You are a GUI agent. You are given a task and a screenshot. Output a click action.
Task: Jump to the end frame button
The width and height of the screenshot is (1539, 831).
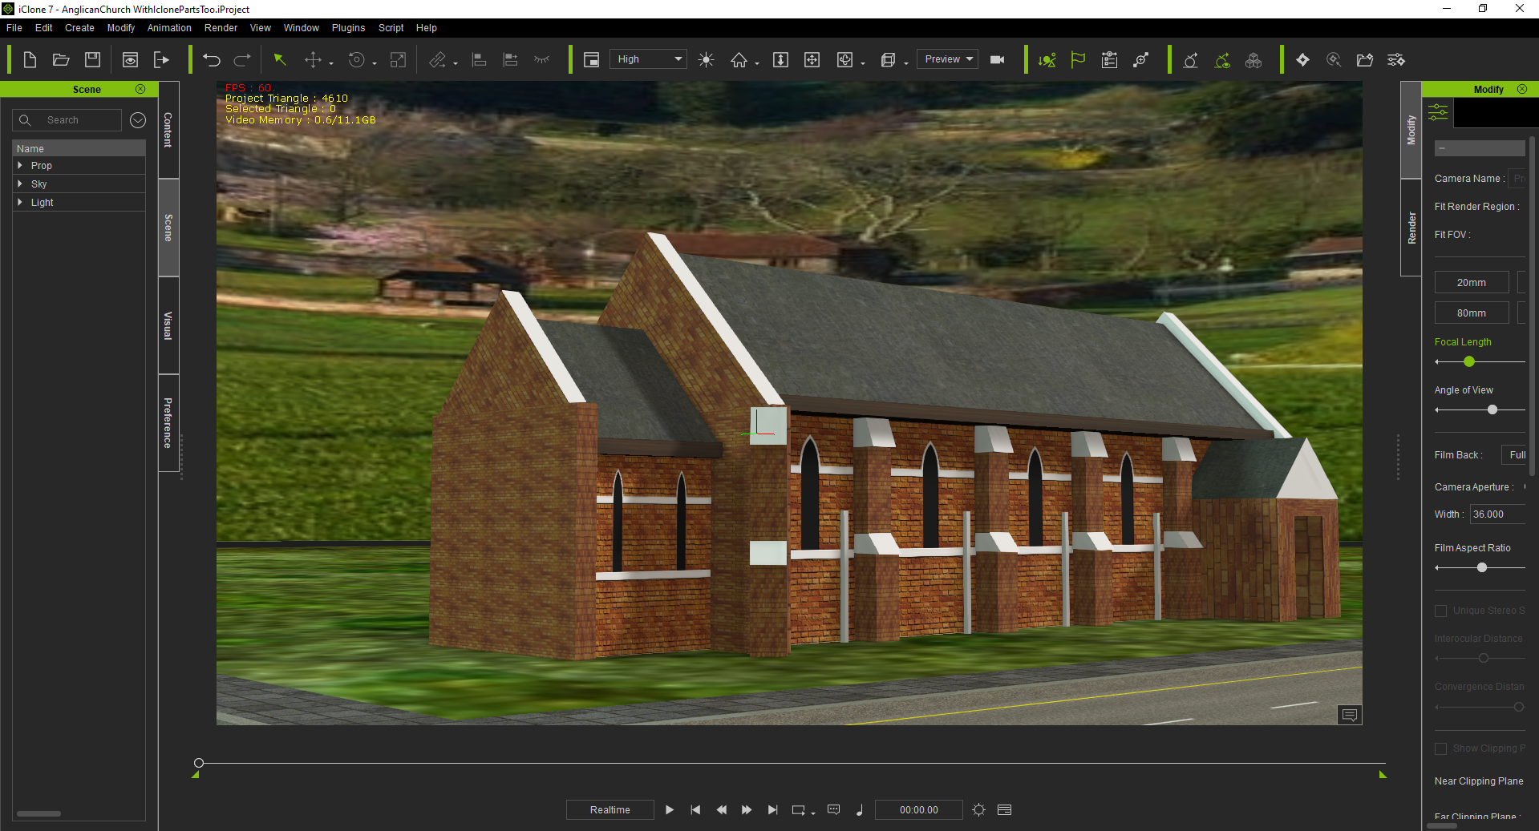point(772,809)
